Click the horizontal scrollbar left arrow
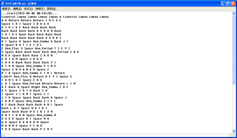This screenshot has width=237, height=138. coord(3,135)
